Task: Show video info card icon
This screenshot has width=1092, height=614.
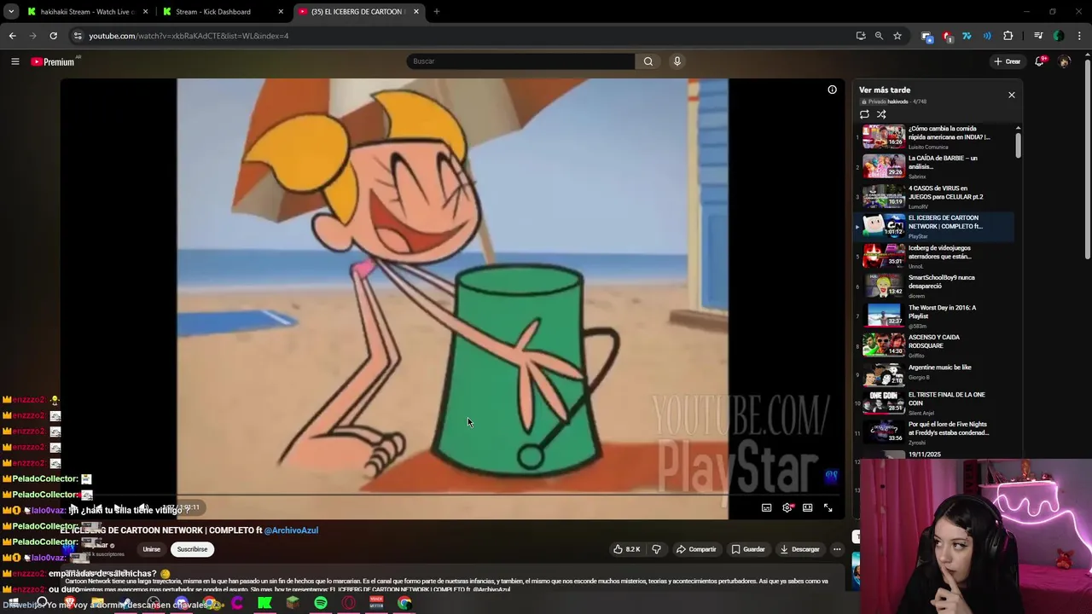Action: tap(832, 90)
